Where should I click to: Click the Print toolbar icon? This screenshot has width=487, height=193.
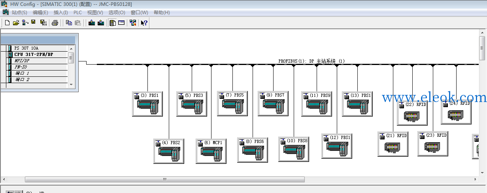pos(55,23)
